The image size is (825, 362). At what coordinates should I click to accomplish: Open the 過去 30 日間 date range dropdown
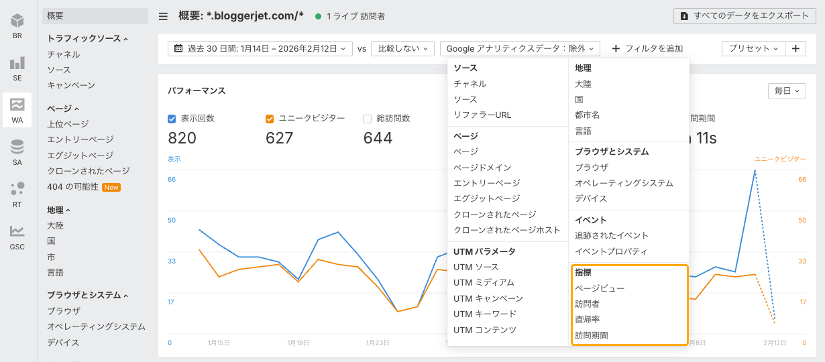tap(260, 48)
